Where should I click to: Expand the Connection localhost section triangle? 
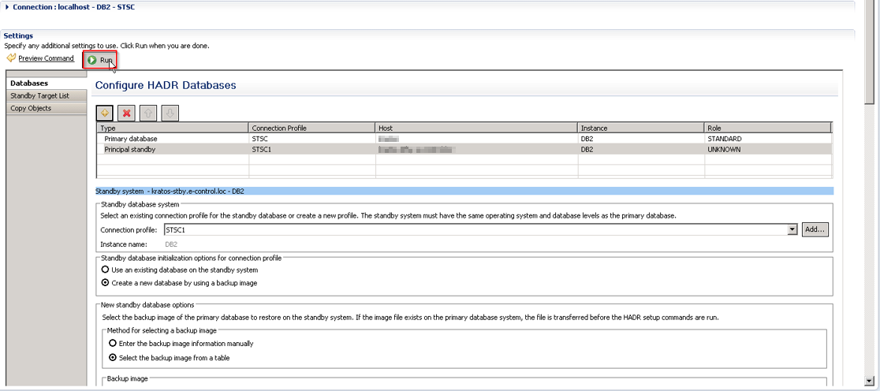tap(7, 7)
